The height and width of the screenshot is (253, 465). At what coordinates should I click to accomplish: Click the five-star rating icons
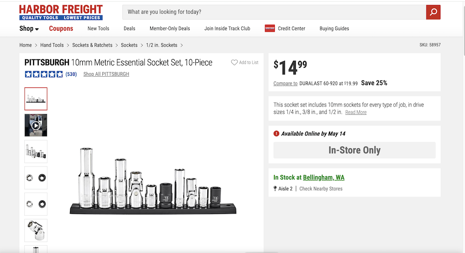tap(44, 74)
